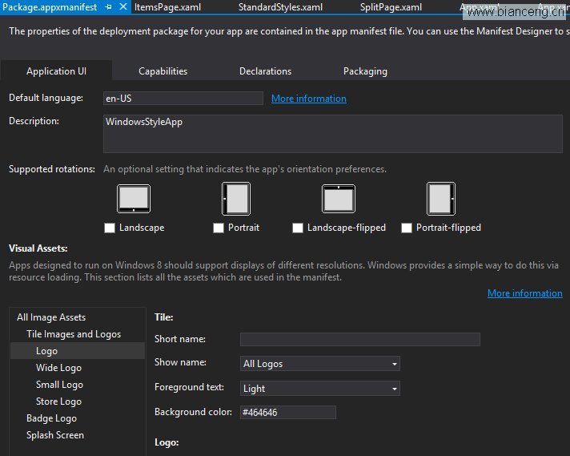
Task: Enable the Landscape rotation checkbox
Action: 110,228
